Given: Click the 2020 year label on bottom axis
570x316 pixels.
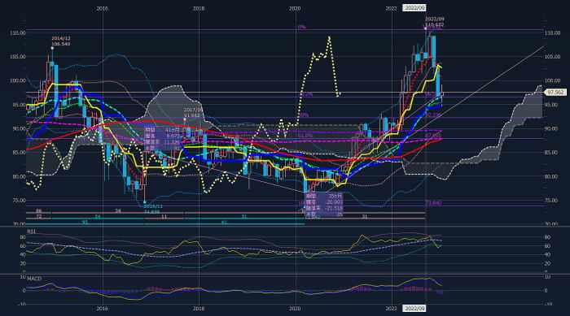Looking at the screenshot, I should [295, 309].
